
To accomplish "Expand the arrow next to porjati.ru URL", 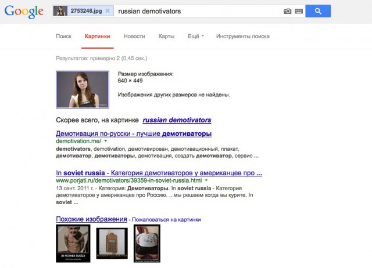I will coord(206,180).
